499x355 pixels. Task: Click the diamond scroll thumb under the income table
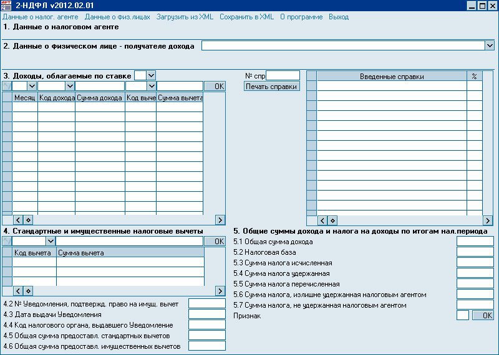click(28, 220)
